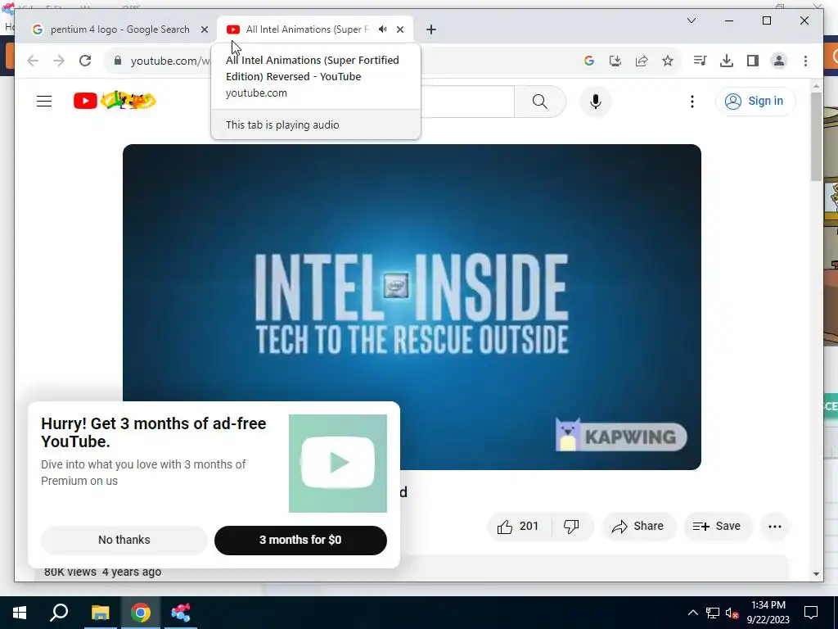Screen dimensions: 838x629
Task: Open more actions ellipsis under video
Action: point(774,527)
